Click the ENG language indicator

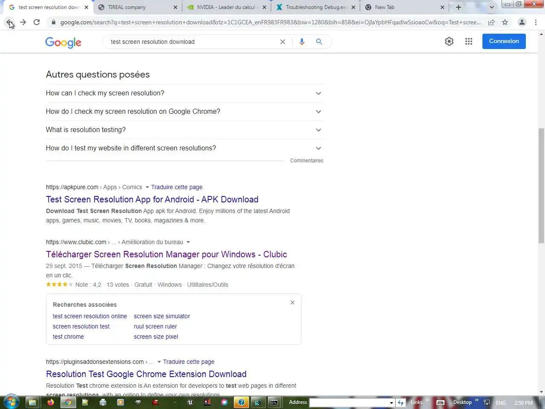501,403
